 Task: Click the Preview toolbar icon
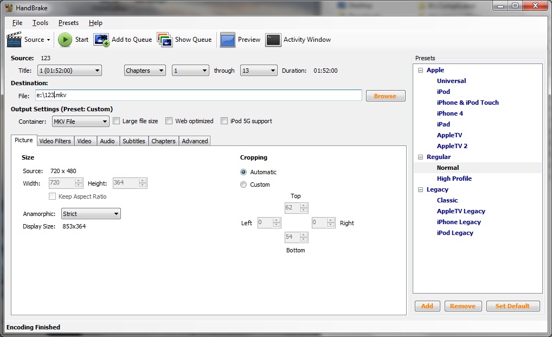pyautogui.click(x=228, y=40)
